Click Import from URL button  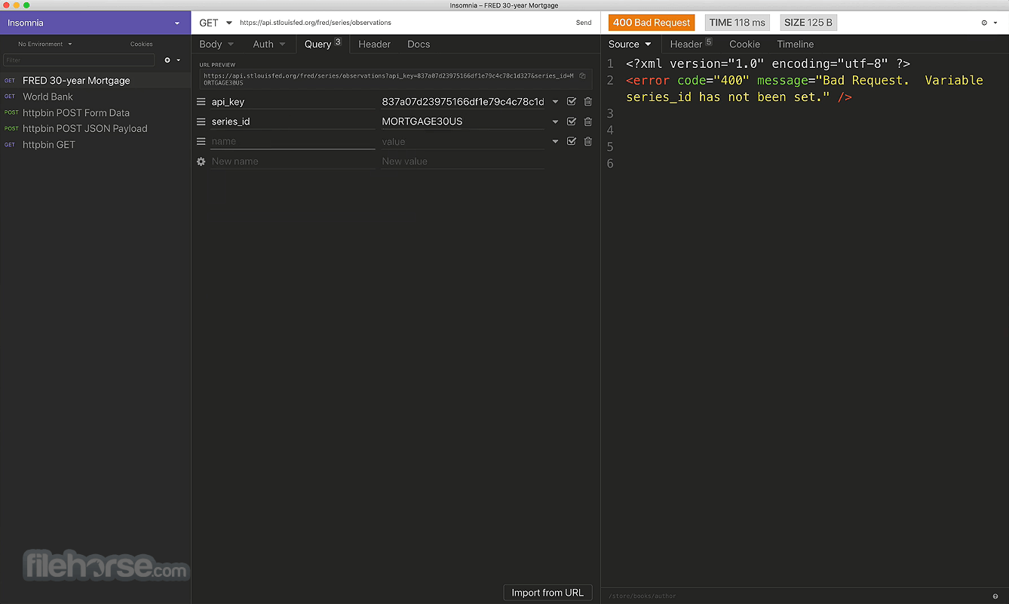(x=547, y=593)
